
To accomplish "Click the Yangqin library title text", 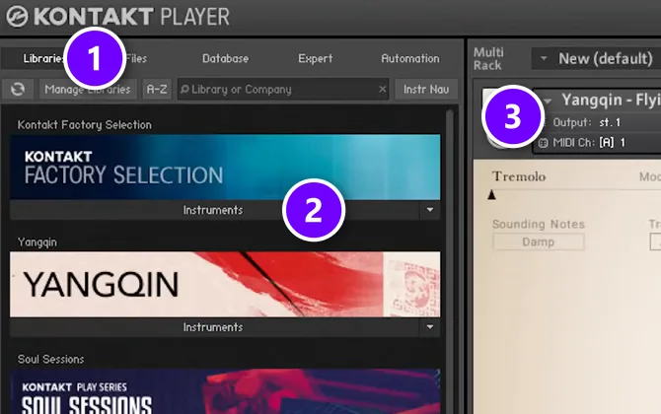I will pyautogui.click(x=37, y=242).
